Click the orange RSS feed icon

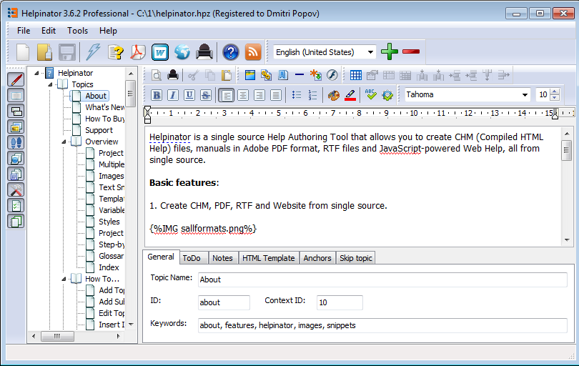pyautogui.click(x=253, y=52)
